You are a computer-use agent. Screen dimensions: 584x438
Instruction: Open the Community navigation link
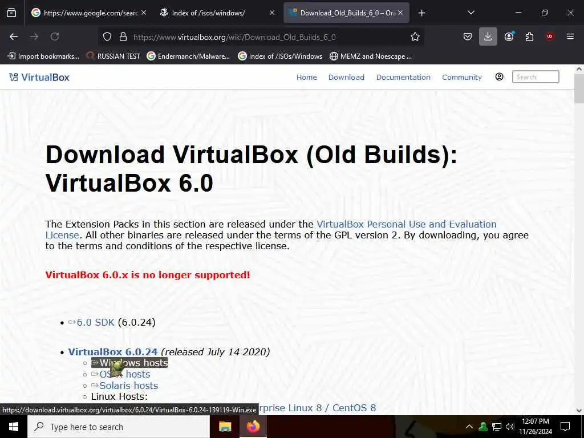[x=462, y=78]
